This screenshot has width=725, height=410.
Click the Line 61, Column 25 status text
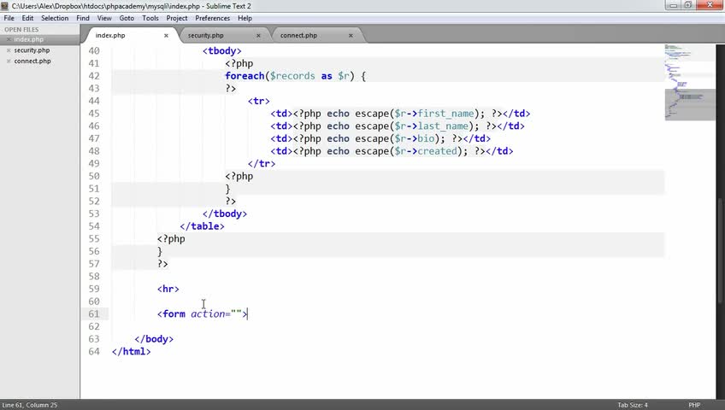coord(30,405)
